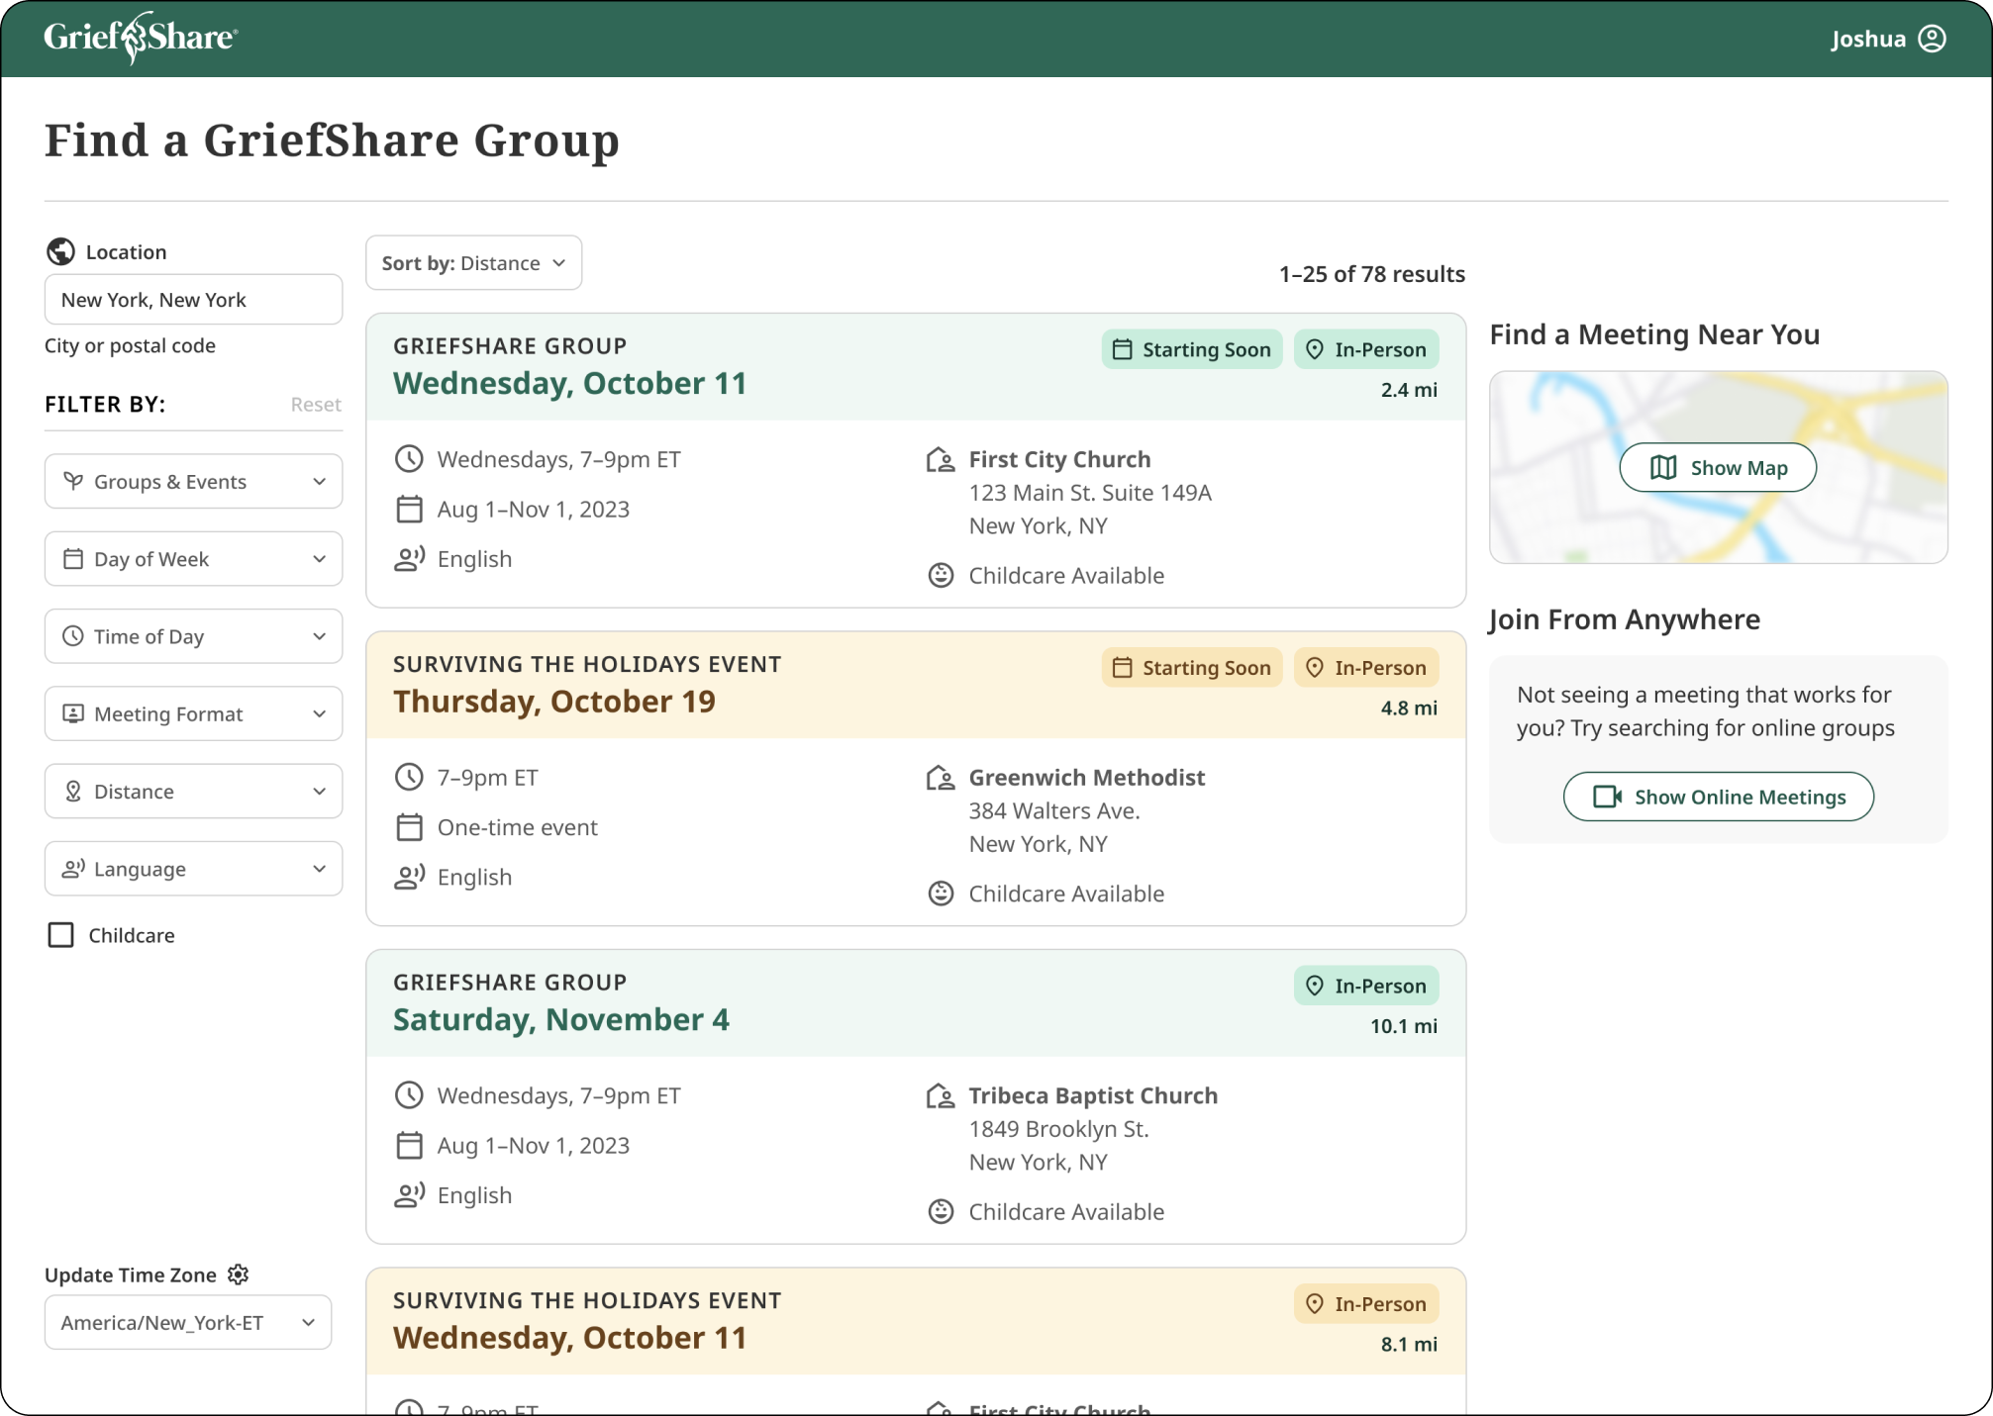Click the smiley icon beside Tribeca Childcare Available
Screen dimensions: 1993x1416
tap(941, 1211)
